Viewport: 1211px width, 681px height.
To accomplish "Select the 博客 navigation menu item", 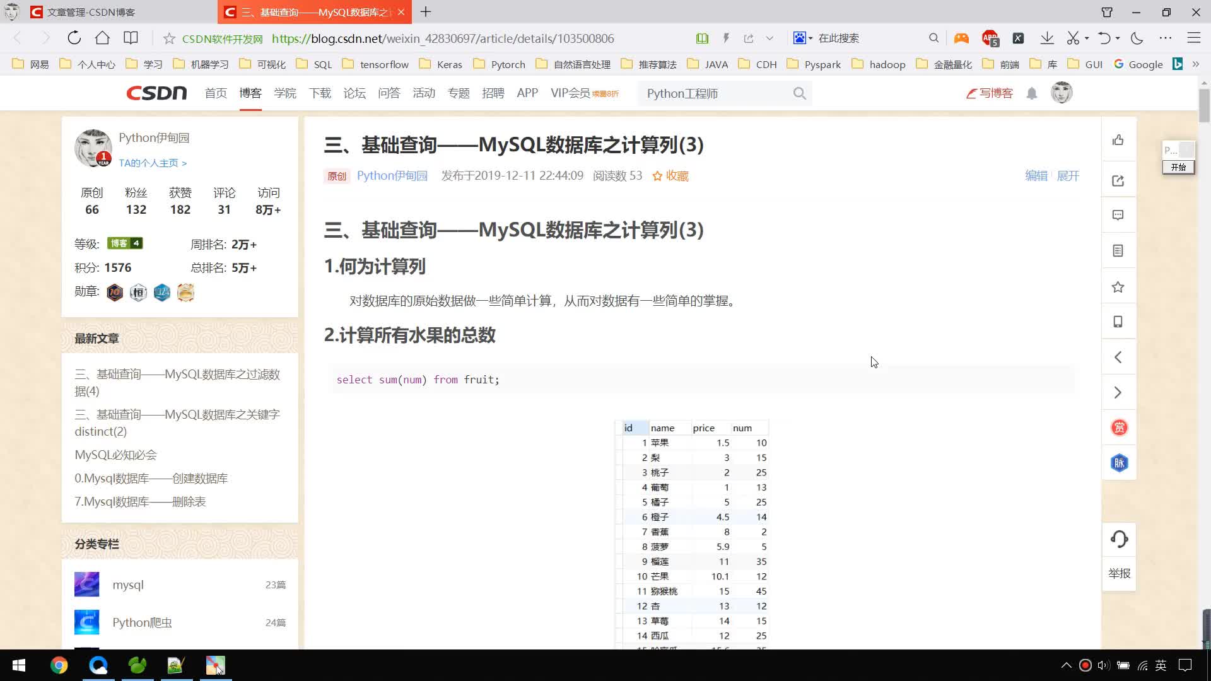I will 250,93.
